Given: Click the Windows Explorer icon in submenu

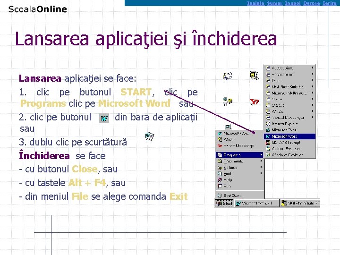Looking at the screenshot, I should pyautogui.click(x=268, y=155).
